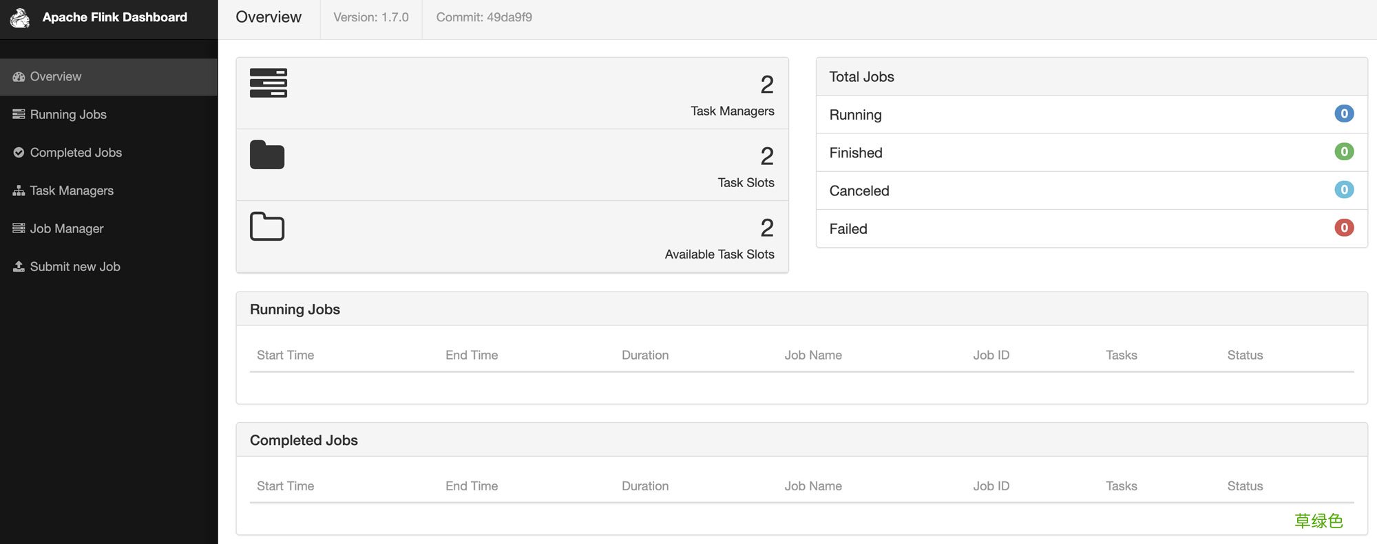Viewport: 1377px width, 544px height.
Task: Select Job Manager in the sidebar
Action: (67, 228)
